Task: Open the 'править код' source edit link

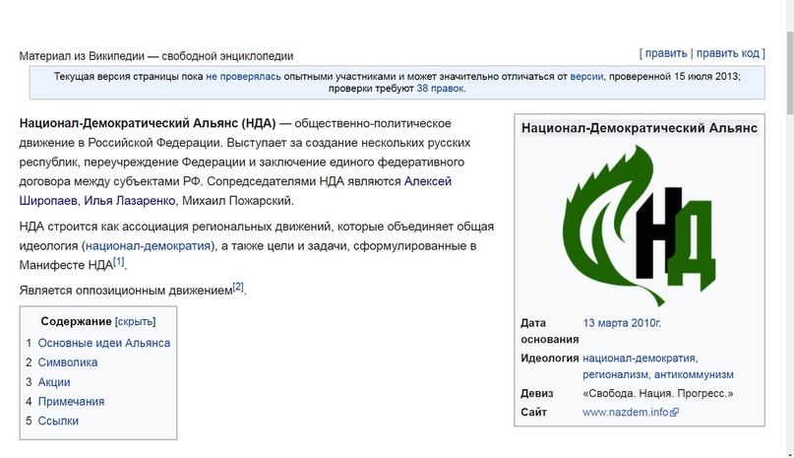Action: (x=728, y=53)
